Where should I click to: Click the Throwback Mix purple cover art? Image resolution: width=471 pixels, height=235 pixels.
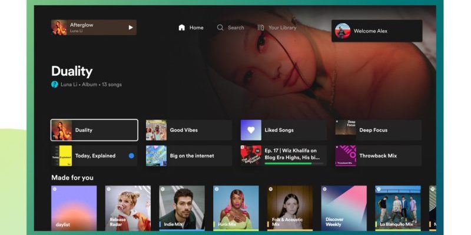pos(346,156)
